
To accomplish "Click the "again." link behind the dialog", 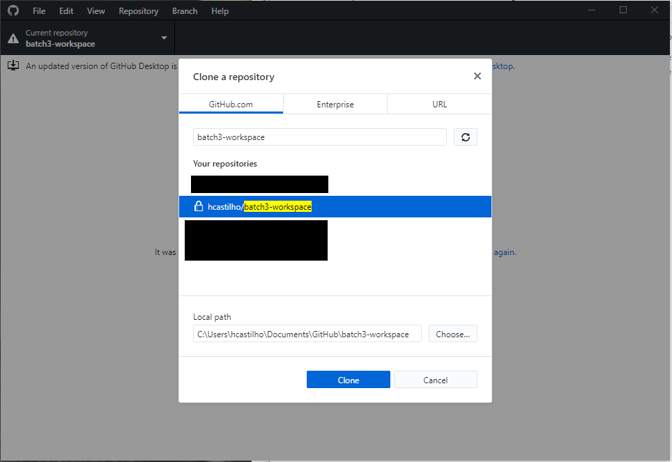I will [x=505, y=252].
